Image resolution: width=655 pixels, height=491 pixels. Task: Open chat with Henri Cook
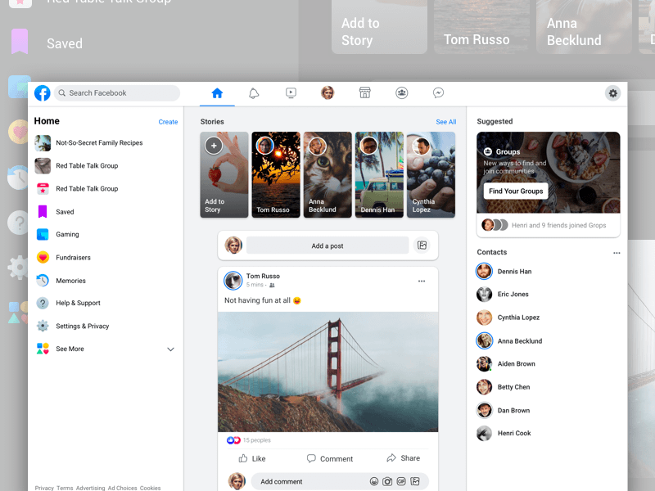(504, 433)
